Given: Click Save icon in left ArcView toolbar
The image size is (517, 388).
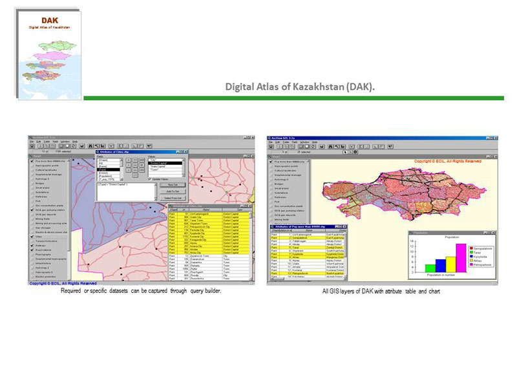Looking at the screenshot, I should point(32,146).
